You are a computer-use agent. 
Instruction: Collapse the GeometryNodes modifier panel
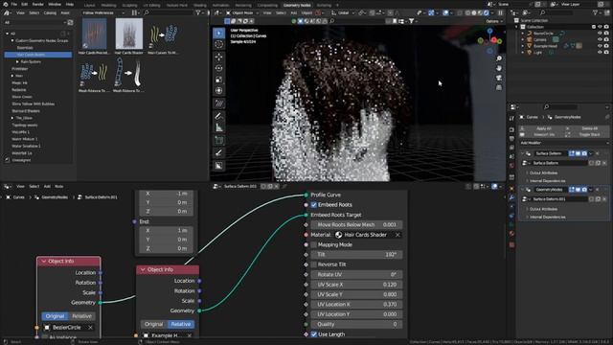point(523,190)
